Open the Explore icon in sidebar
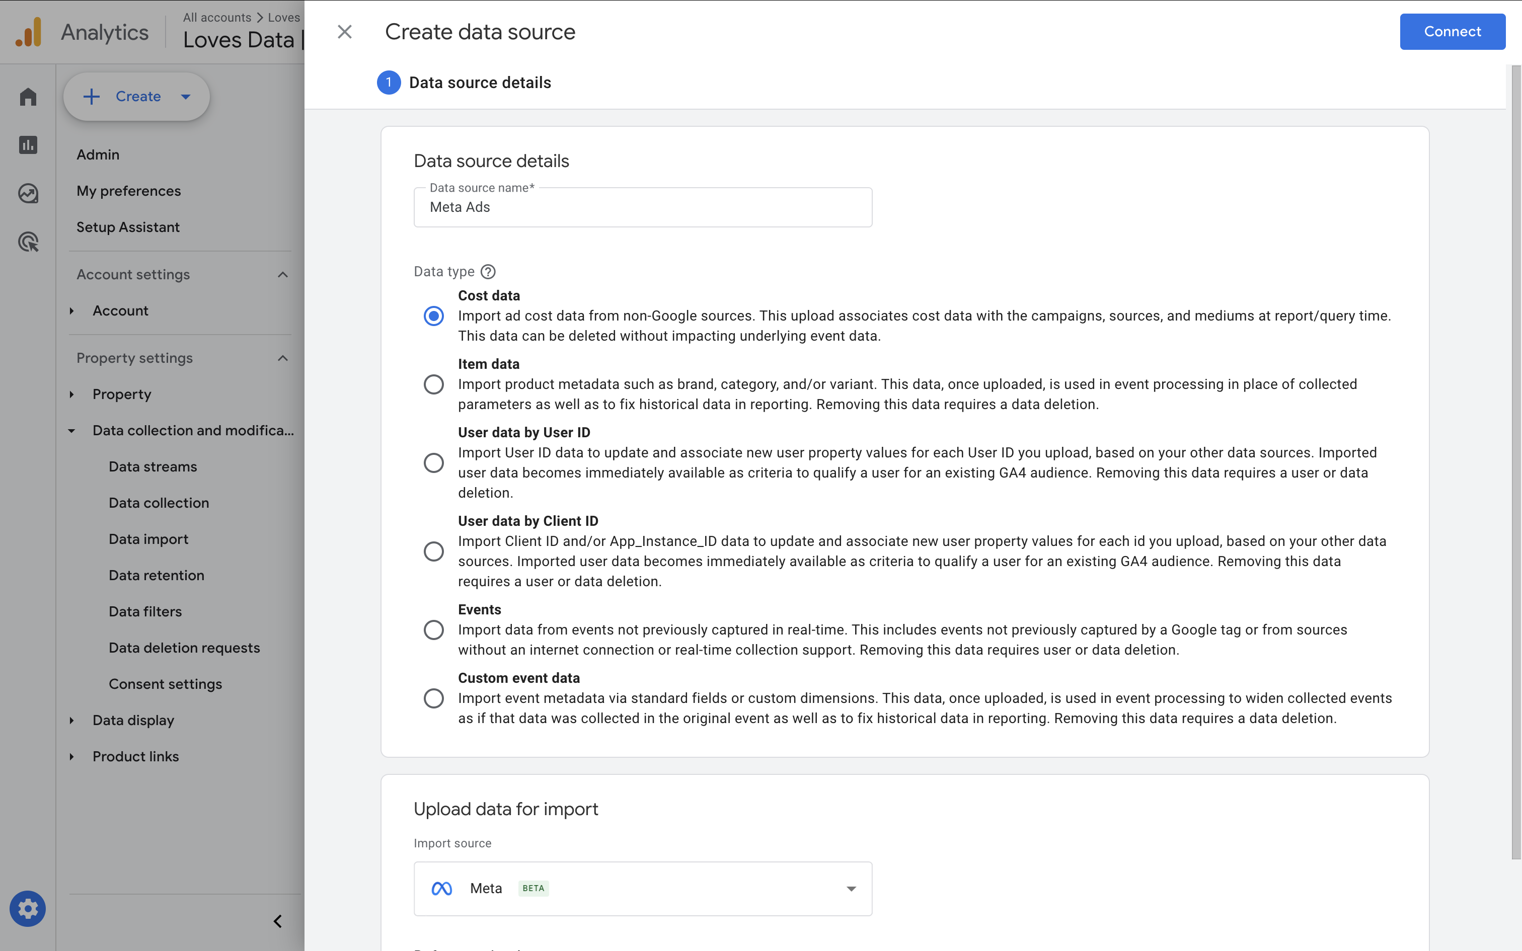The width and height of the screenshot is (1522, 951). click(x=28, y=193)
